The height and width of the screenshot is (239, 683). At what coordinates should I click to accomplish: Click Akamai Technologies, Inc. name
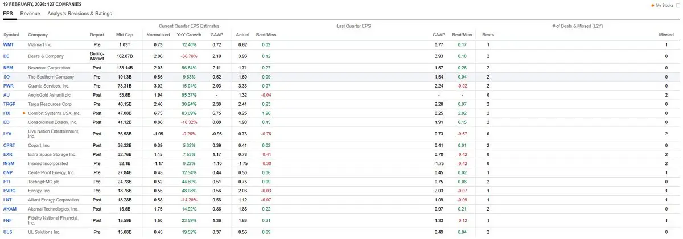tap(54, 209)
